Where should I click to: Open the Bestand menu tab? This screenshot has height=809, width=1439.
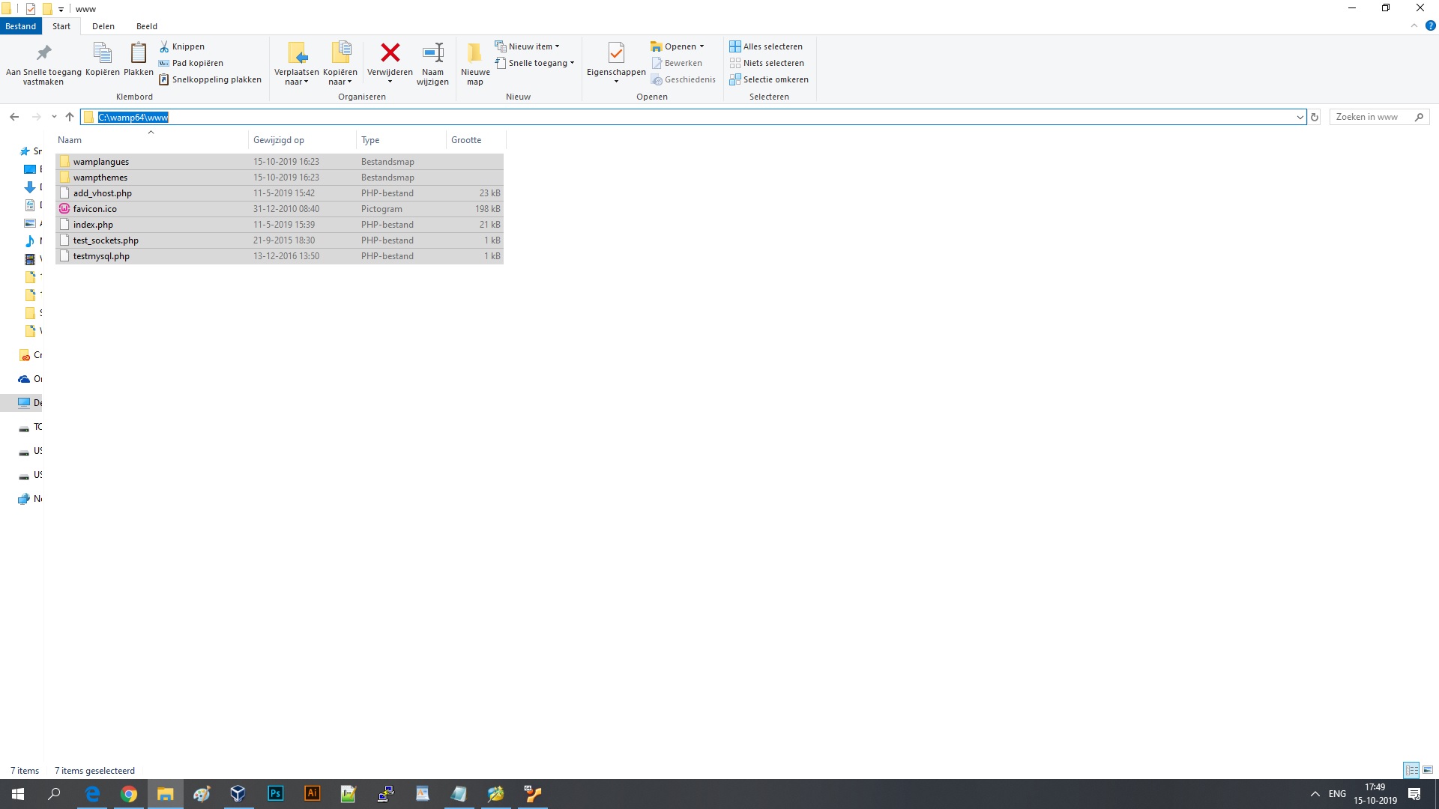pos(21,26)
